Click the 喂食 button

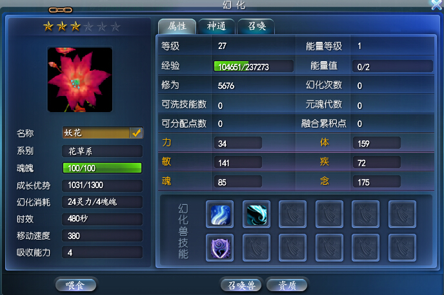tap(76, 285)
